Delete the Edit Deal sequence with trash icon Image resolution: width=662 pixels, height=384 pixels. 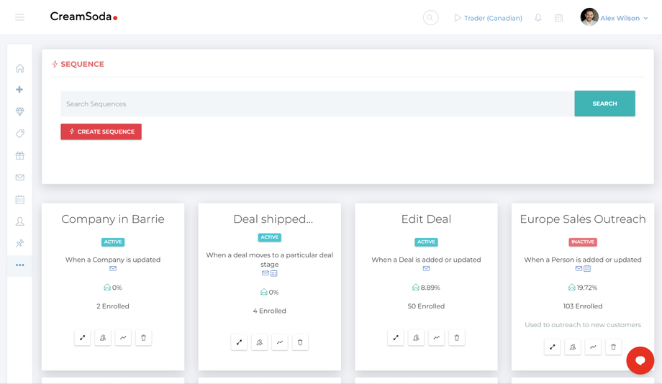pyautogui.click(x=456, y=337)
